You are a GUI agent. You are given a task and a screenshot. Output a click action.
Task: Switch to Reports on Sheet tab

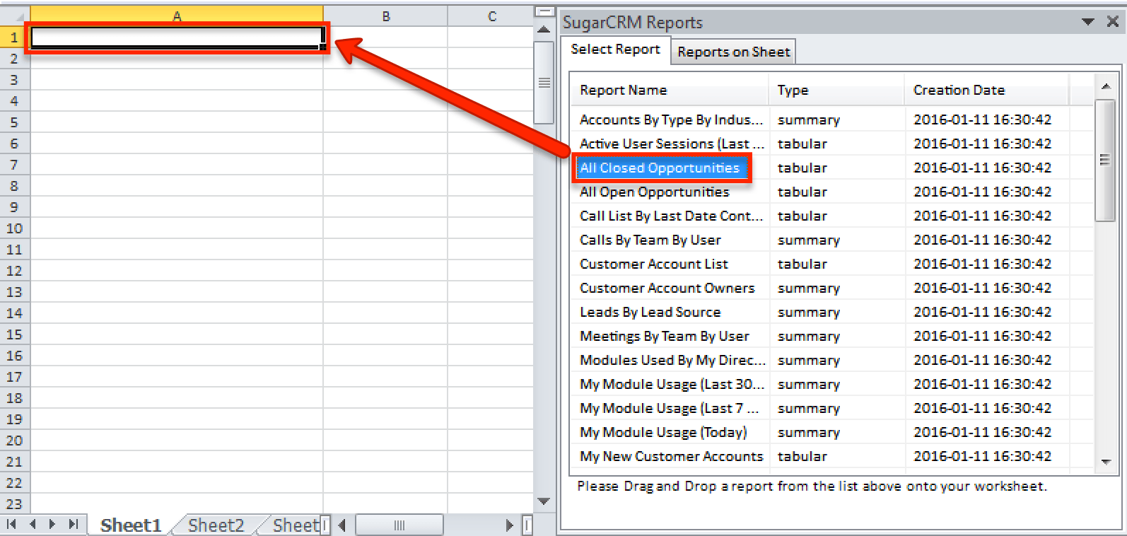click(x=733, y=52)
